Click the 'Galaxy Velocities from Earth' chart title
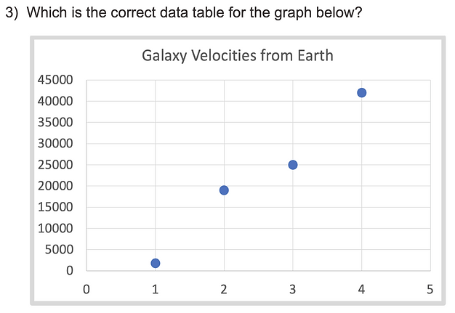 [238, 56]
